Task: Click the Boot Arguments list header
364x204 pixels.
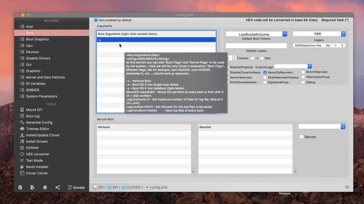Action: pos(156,34)
